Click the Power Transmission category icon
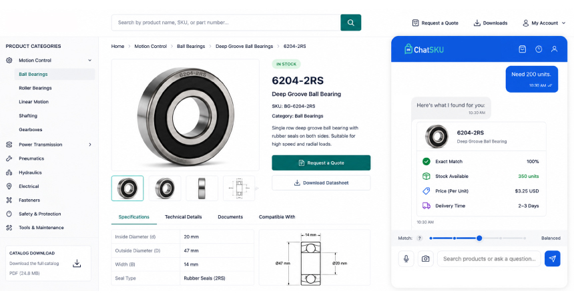The width and height of the screenshot is (574, 301). click(9, 145)
